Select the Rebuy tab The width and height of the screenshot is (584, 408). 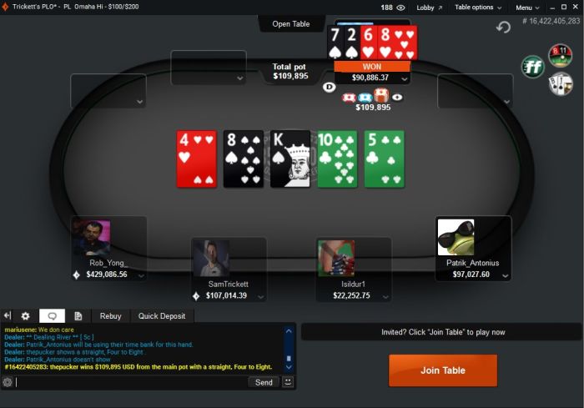[x=111, y=316]
